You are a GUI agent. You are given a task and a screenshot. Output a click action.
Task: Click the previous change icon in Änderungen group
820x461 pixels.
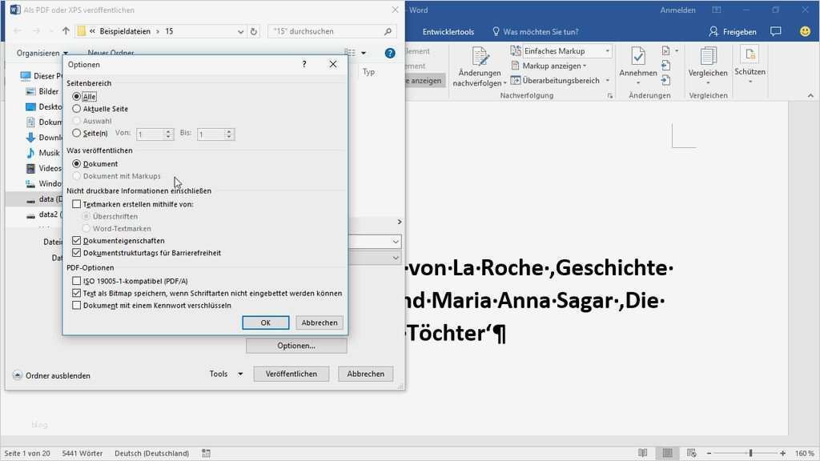coord(665,66)
